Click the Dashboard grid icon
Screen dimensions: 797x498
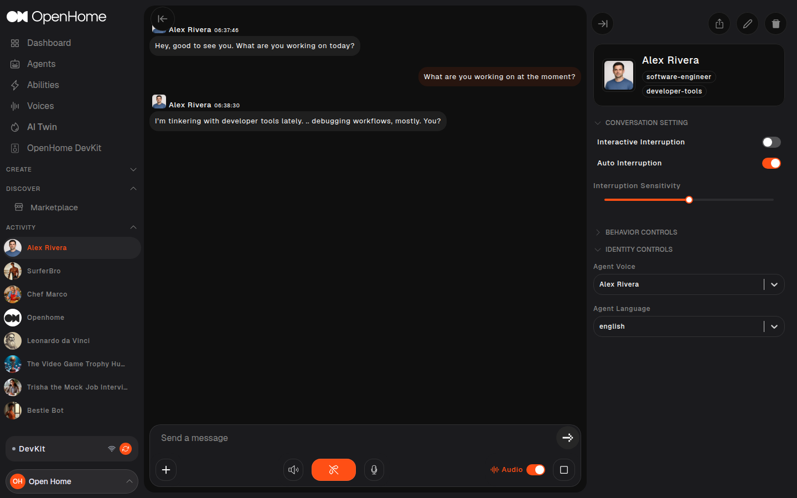pyautogui.click(x=15, y=43)
